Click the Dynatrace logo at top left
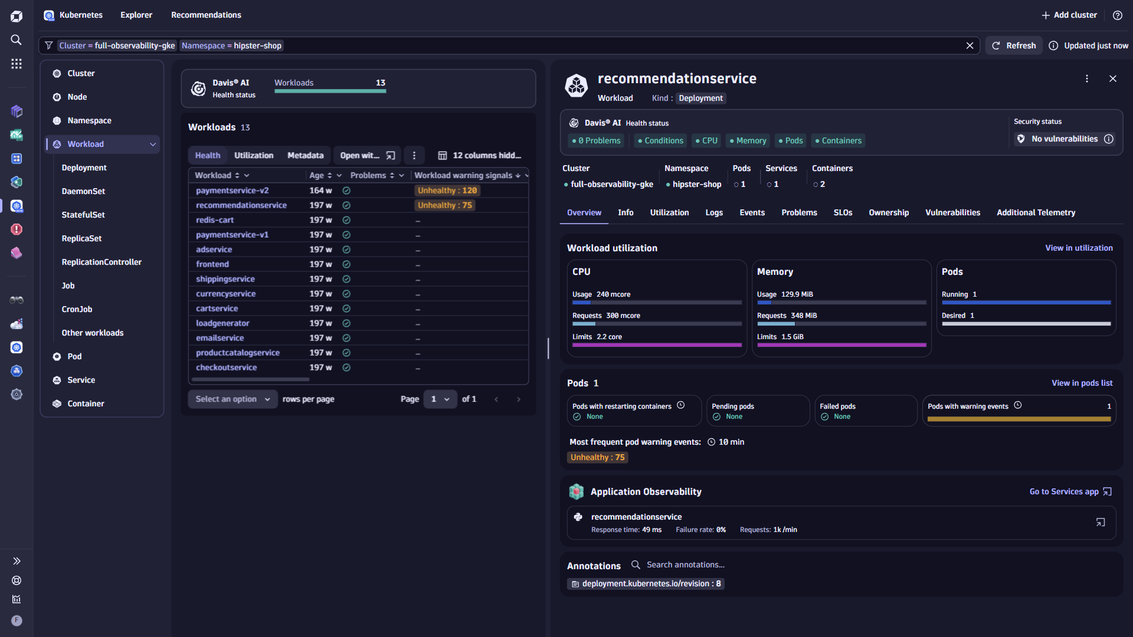 coord(17,17)
